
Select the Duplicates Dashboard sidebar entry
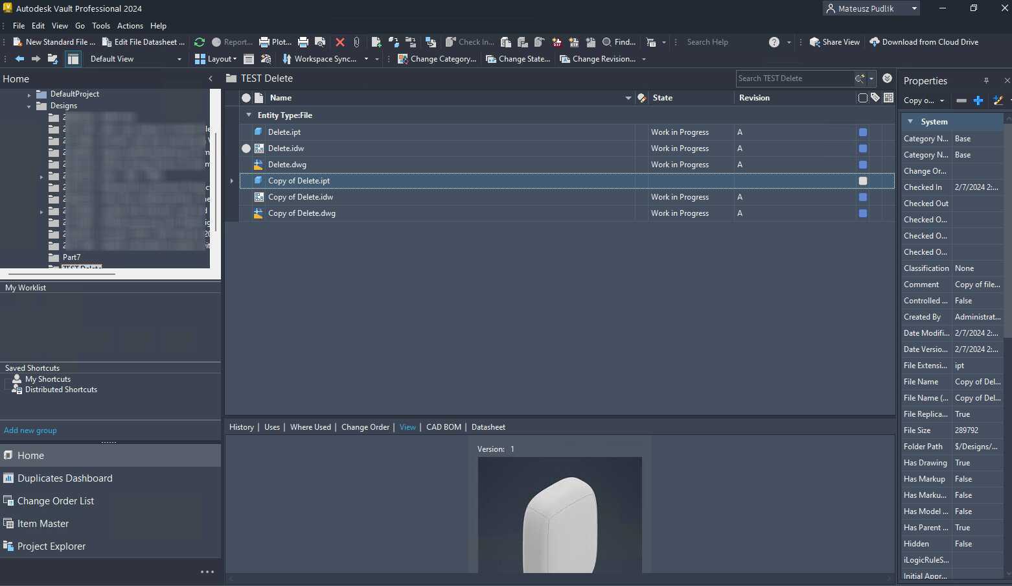point(65,478)
